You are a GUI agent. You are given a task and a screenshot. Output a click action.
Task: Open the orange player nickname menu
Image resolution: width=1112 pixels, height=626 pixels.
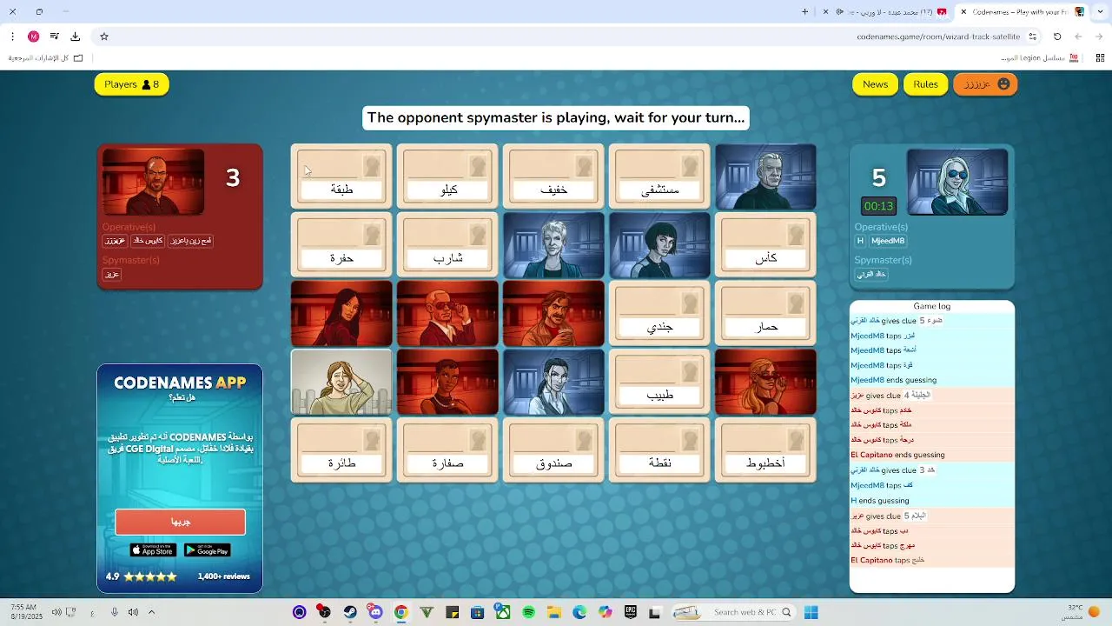[985, 84]
